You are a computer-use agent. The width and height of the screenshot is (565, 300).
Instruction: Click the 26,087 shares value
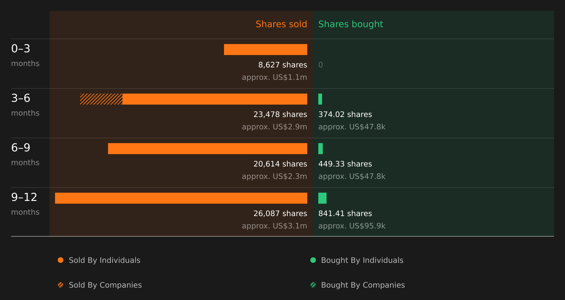click(280, 214)
